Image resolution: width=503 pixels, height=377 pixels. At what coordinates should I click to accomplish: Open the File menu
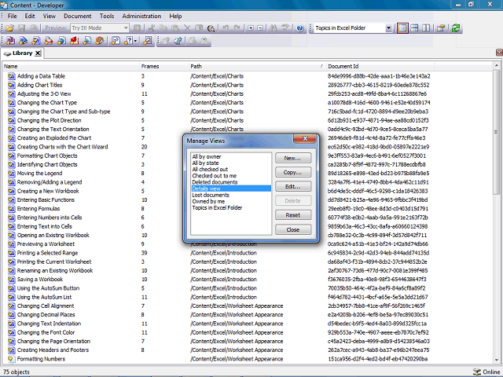13,16
